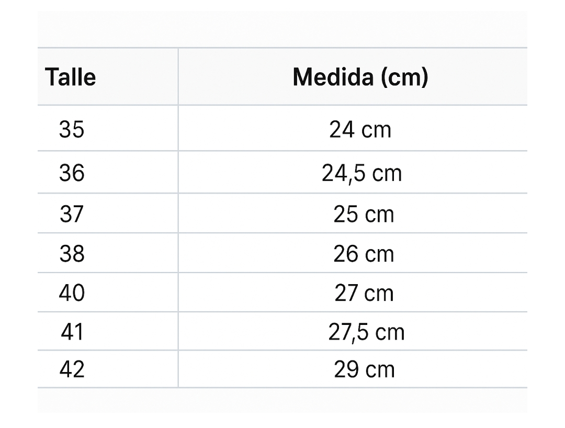Select the size 41 cell
565x428 pixels.
[72, 332]
